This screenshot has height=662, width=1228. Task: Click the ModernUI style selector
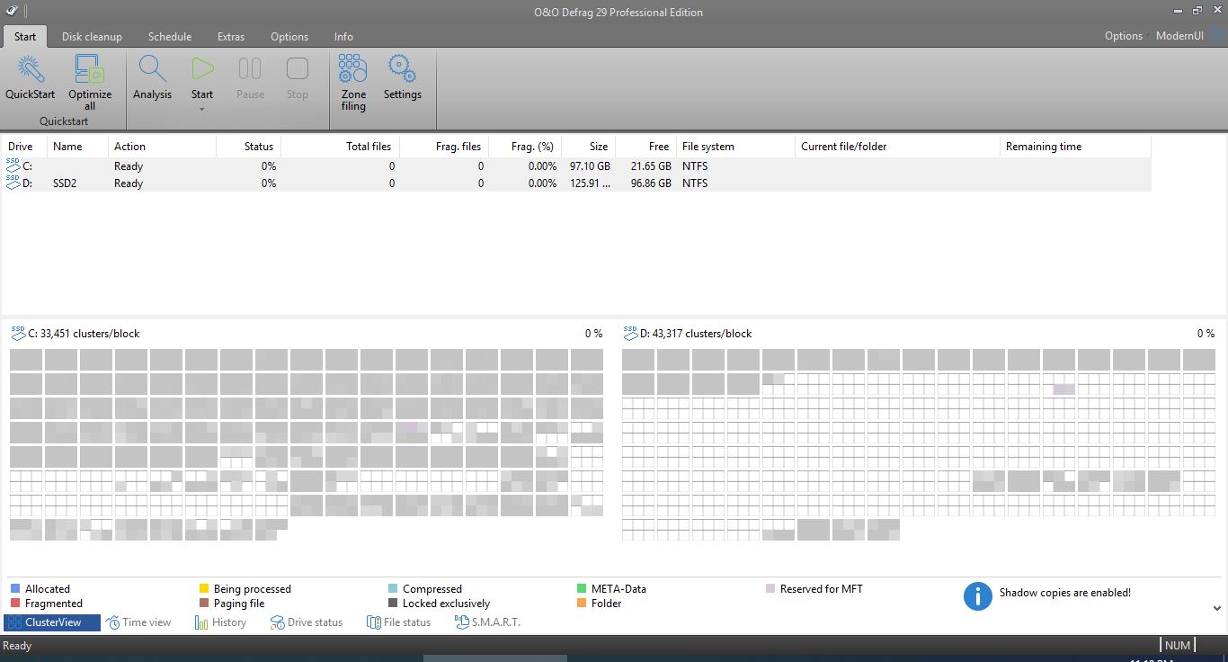(1179, 36)
